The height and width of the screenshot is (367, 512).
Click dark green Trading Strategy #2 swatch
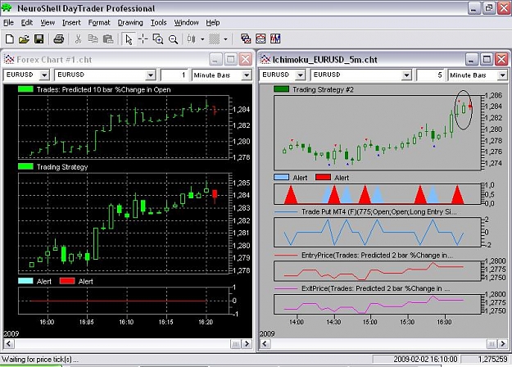pos(282,88)
